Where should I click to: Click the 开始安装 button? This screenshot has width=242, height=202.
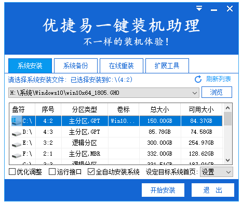pyautogui.click(x=163, y=190)
